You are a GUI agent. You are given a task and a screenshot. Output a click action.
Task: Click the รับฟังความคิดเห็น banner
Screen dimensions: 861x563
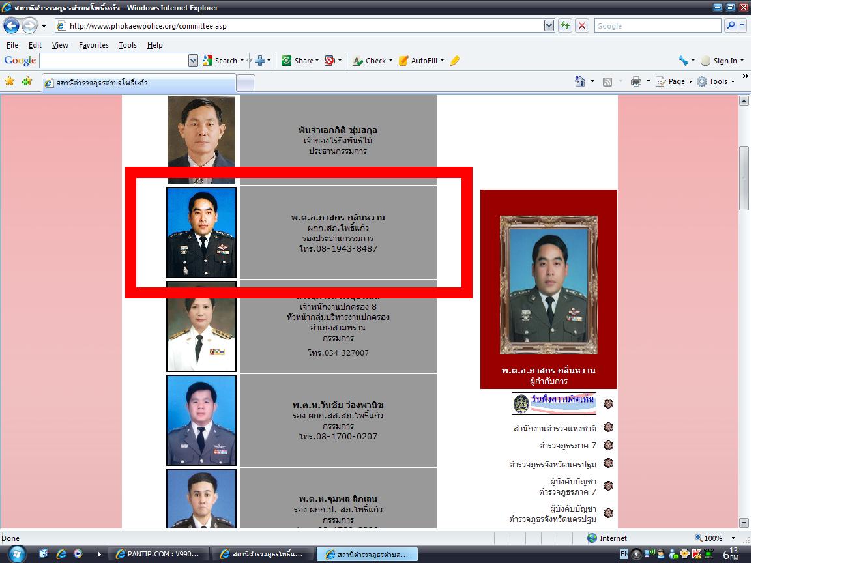pyautogui.click(x=554, y=404)
